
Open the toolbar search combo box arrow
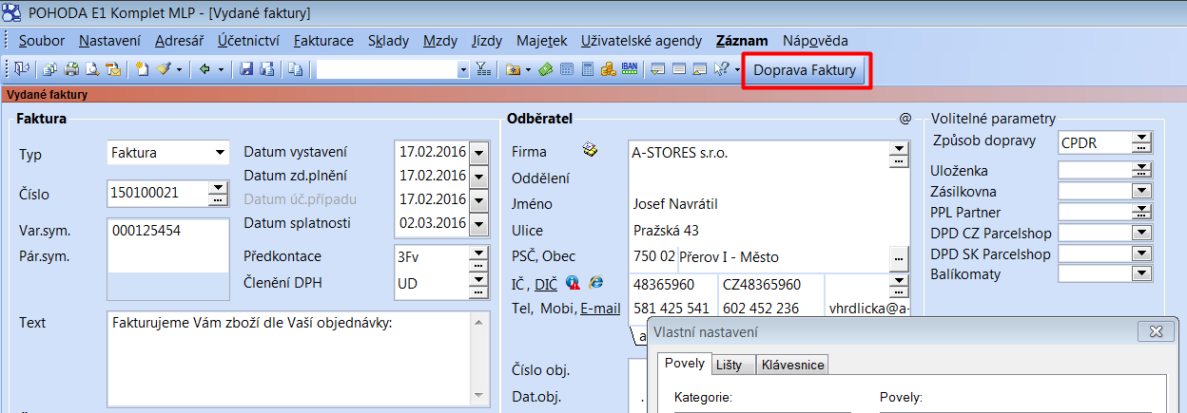point(463,69)
